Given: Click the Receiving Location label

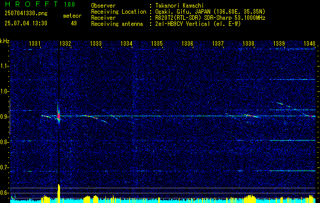Looking at the screenshot, I should [119, 12].
